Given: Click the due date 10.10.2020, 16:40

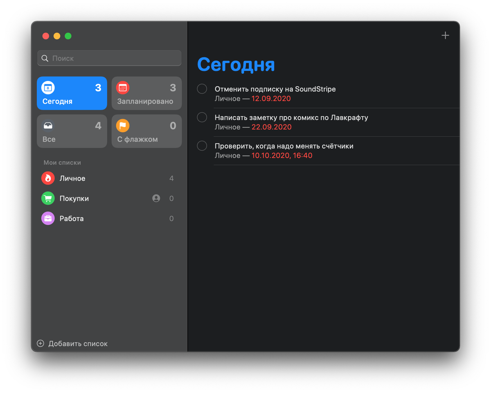Looking at the screenshot, I should point(282,156).
